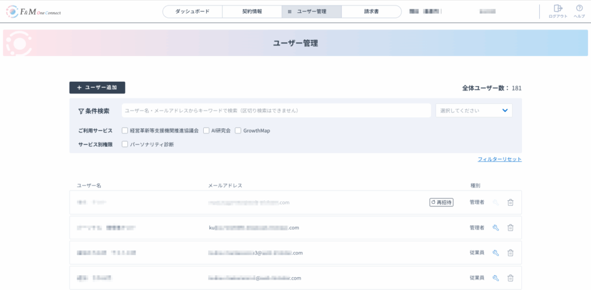
Task: Click wrench icon in second user row
Action: [x=496, y=228]
